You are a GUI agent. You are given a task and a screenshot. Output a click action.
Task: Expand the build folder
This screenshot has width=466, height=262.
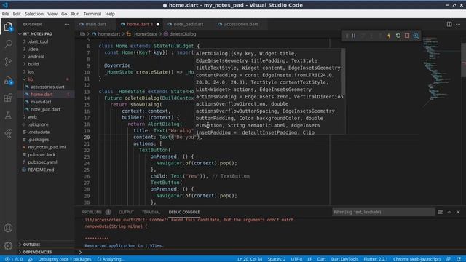[33, 64]
